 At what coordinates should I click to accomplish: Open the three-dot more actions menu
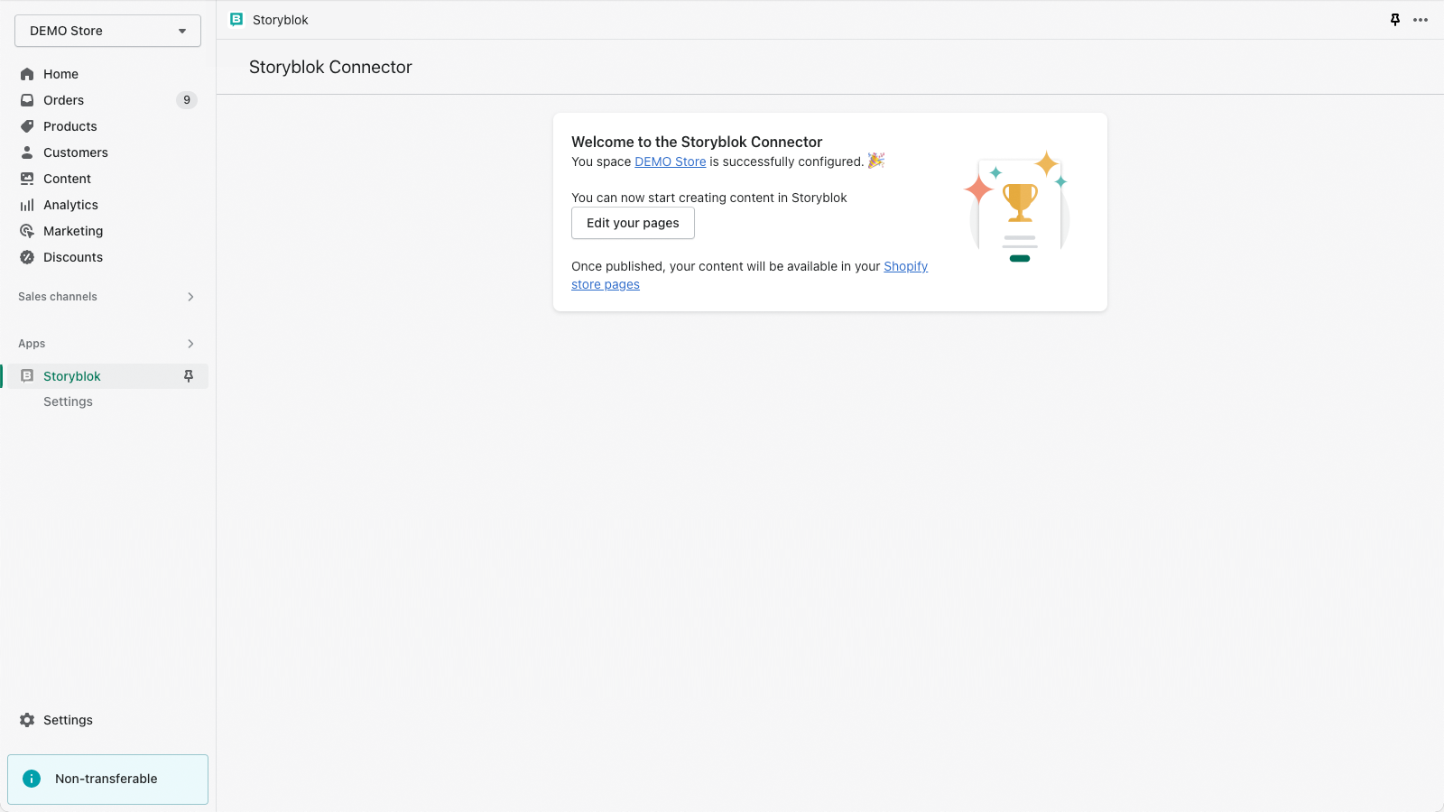[x=1421, y=20]
